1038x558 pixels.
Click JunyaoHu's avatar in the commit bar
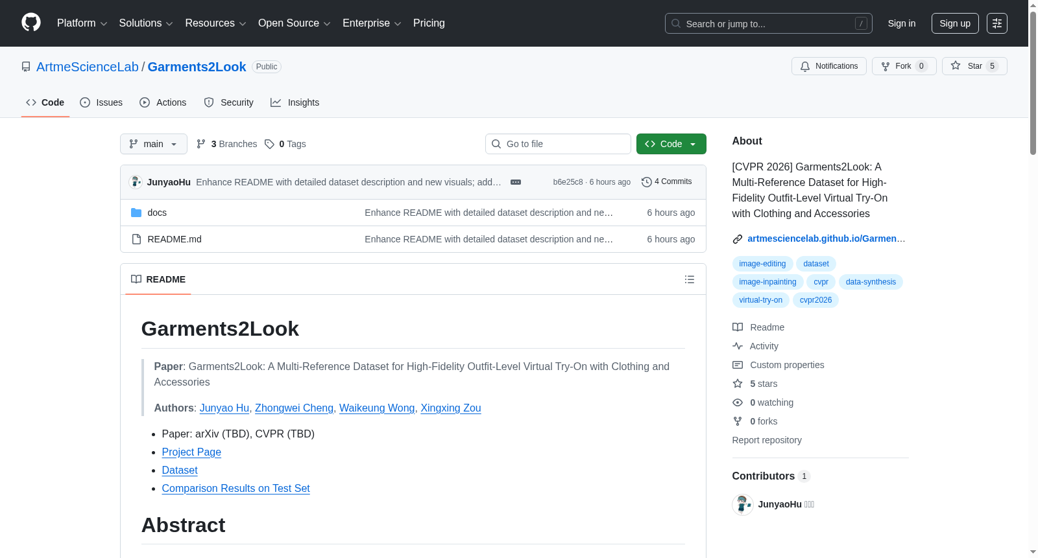click(136, 182)
